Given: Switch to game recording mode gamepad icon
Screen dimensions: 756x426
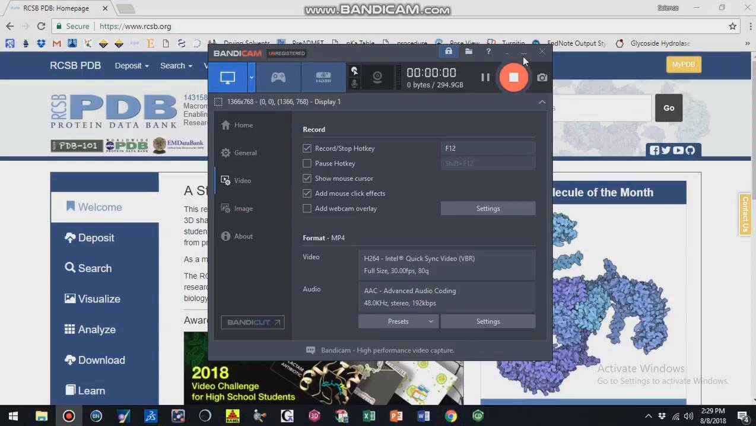Looking at the screenshot, I should [278, 77].
